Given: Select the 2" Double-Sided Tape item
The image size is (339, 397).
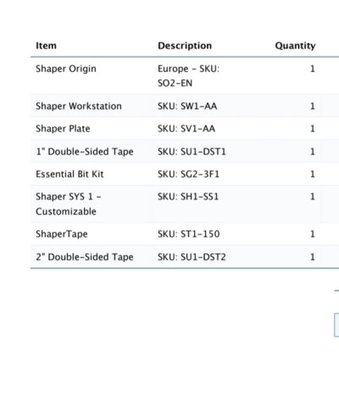Looking at the screenshot, I should click(x=85, y=257).
